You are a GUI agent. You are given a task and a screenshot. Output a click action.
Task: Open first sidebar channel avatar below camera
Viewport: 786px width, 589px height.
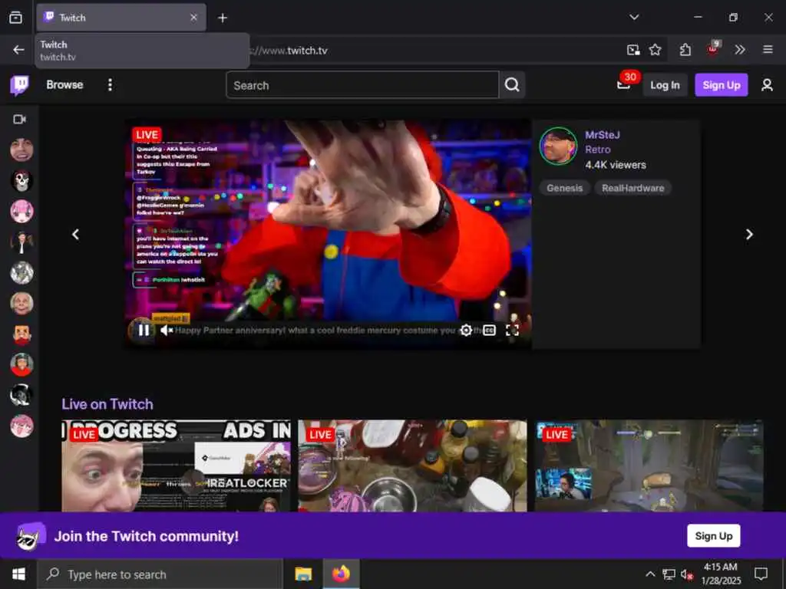(21, 150)
